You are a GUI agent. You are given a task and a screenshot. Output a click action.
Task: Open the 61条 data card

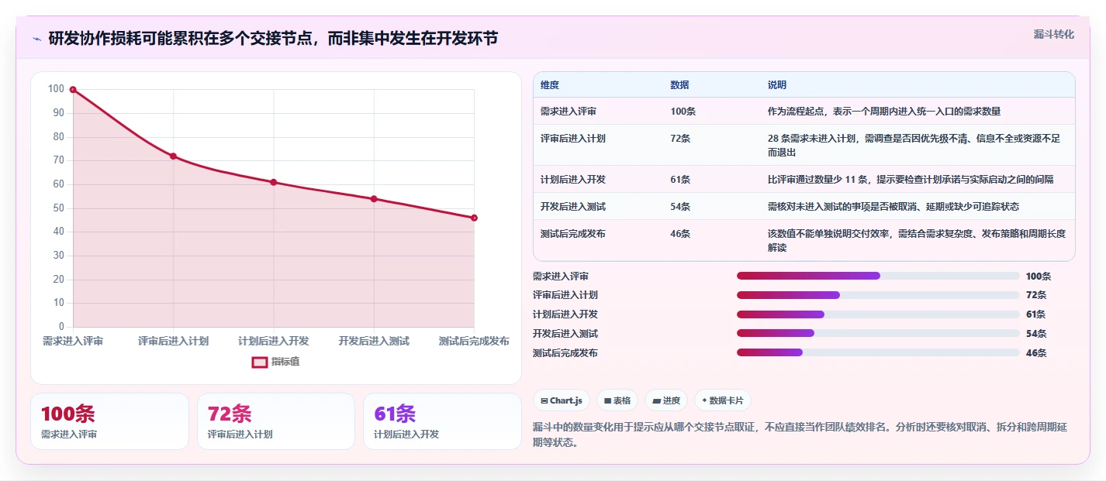coord(442,421)
